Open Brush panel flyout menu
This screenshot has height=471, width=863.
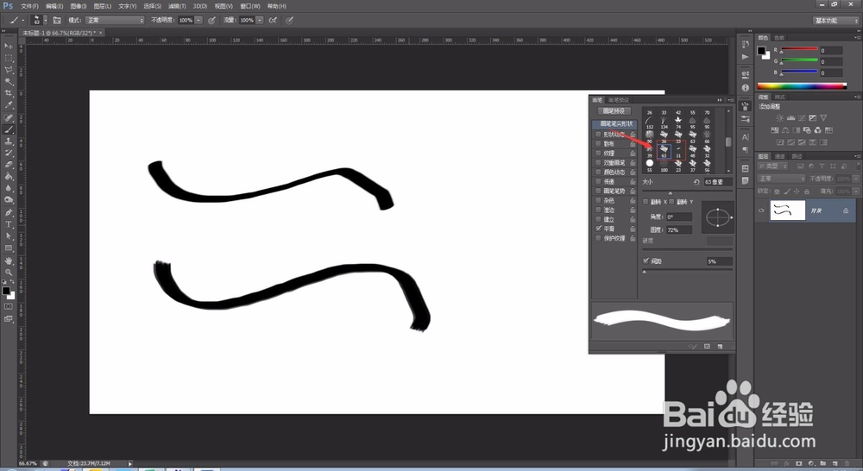coord(730,100)
